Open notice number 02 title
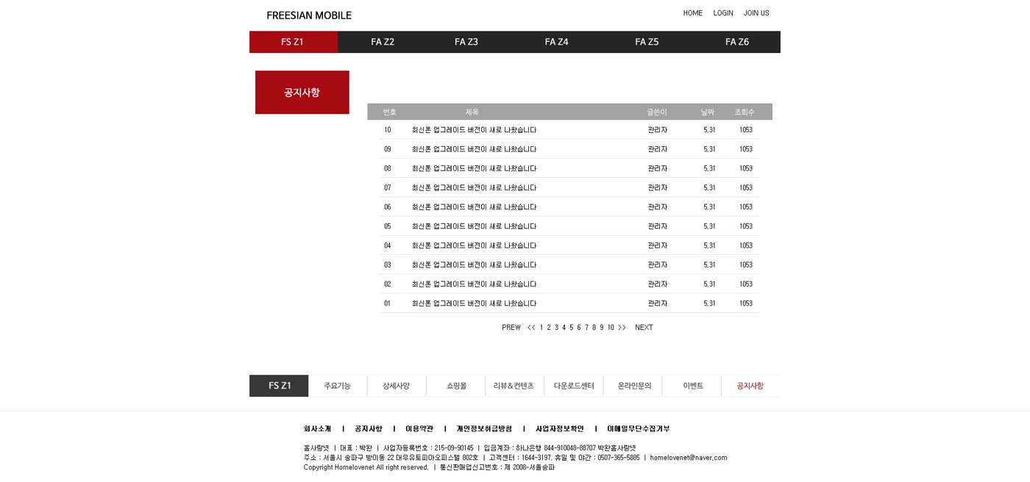 (474, 284)
